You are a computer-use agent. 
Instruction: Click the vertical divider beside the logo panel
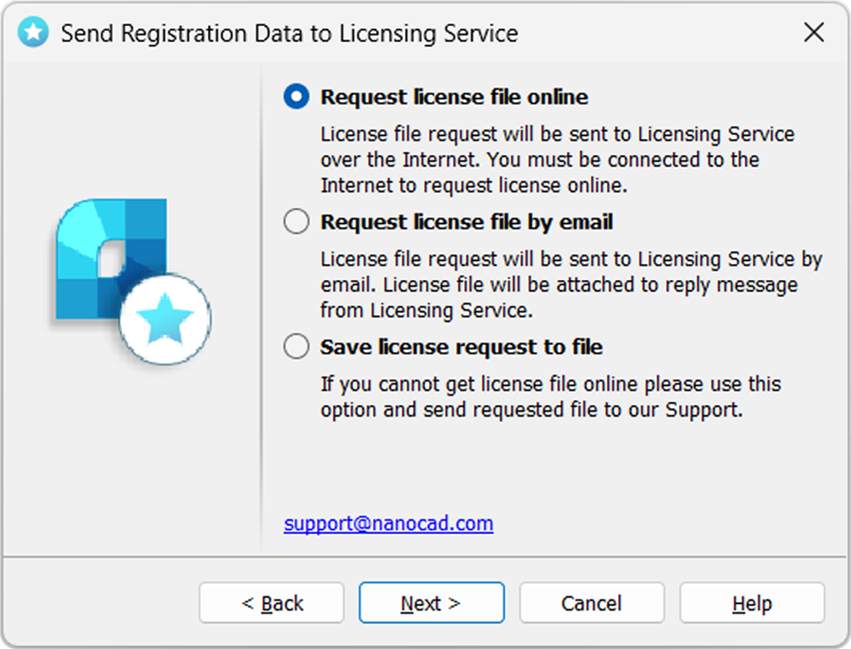(x=262, y=309)
